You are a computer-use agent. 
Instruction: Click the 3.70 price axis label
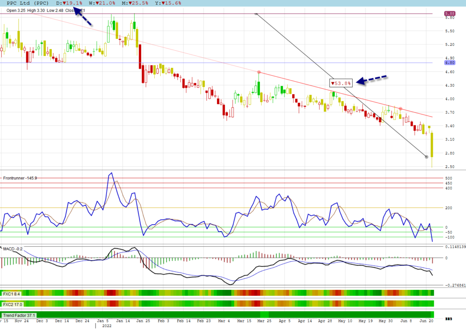450,112
